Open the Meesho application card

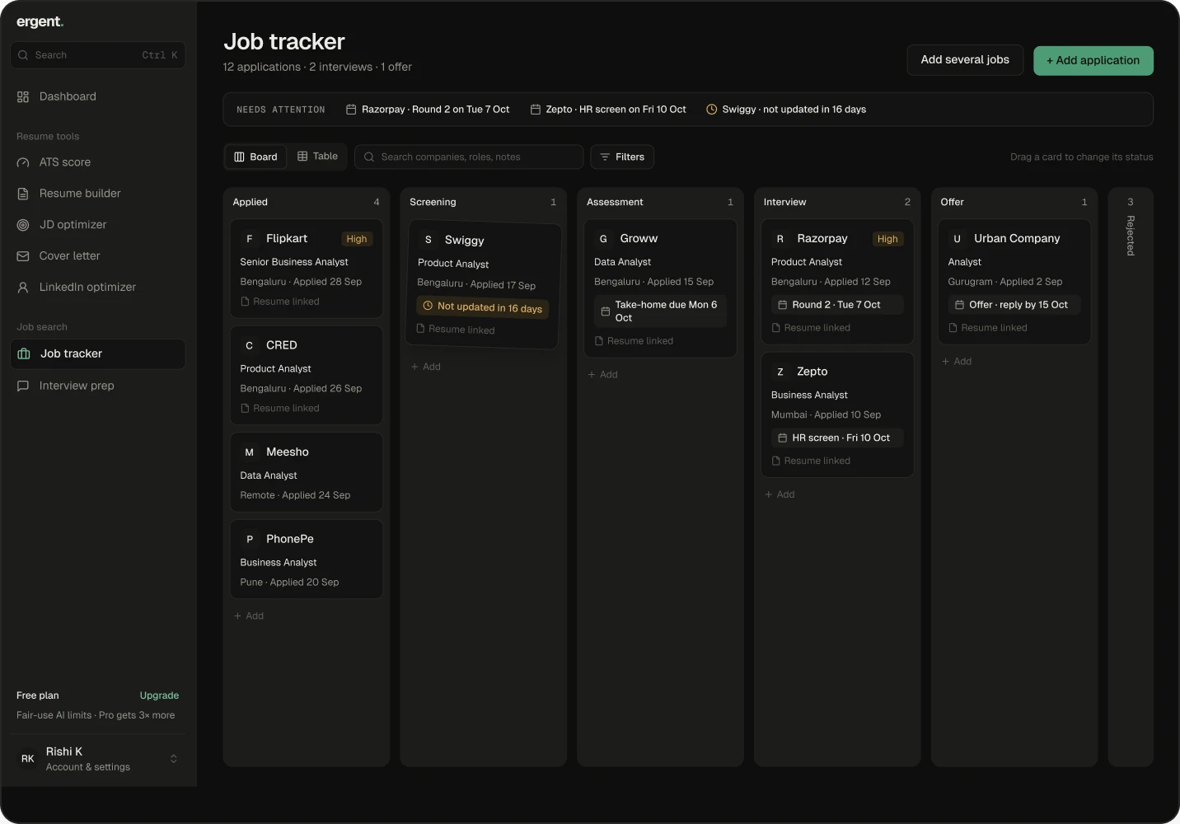click(307, 472)
